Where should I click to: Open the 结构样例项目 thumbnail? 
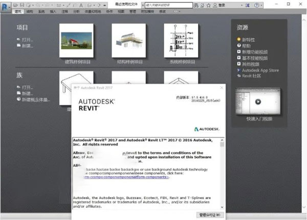128,41
